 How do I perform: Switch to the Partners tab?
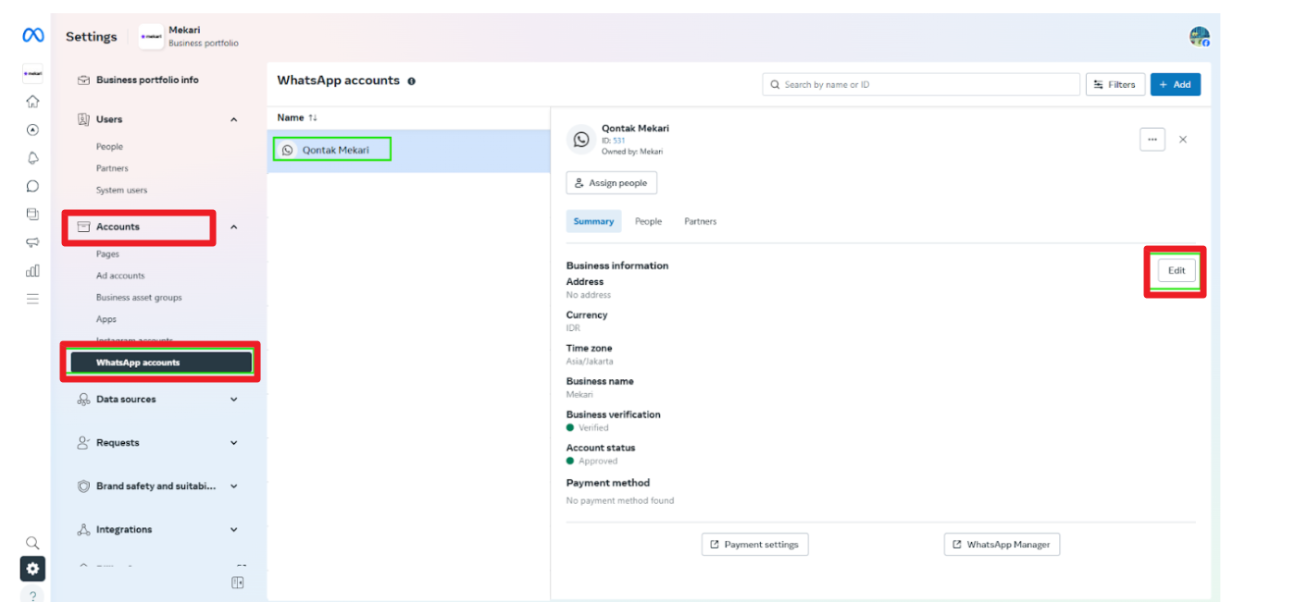tap(700, 222)
